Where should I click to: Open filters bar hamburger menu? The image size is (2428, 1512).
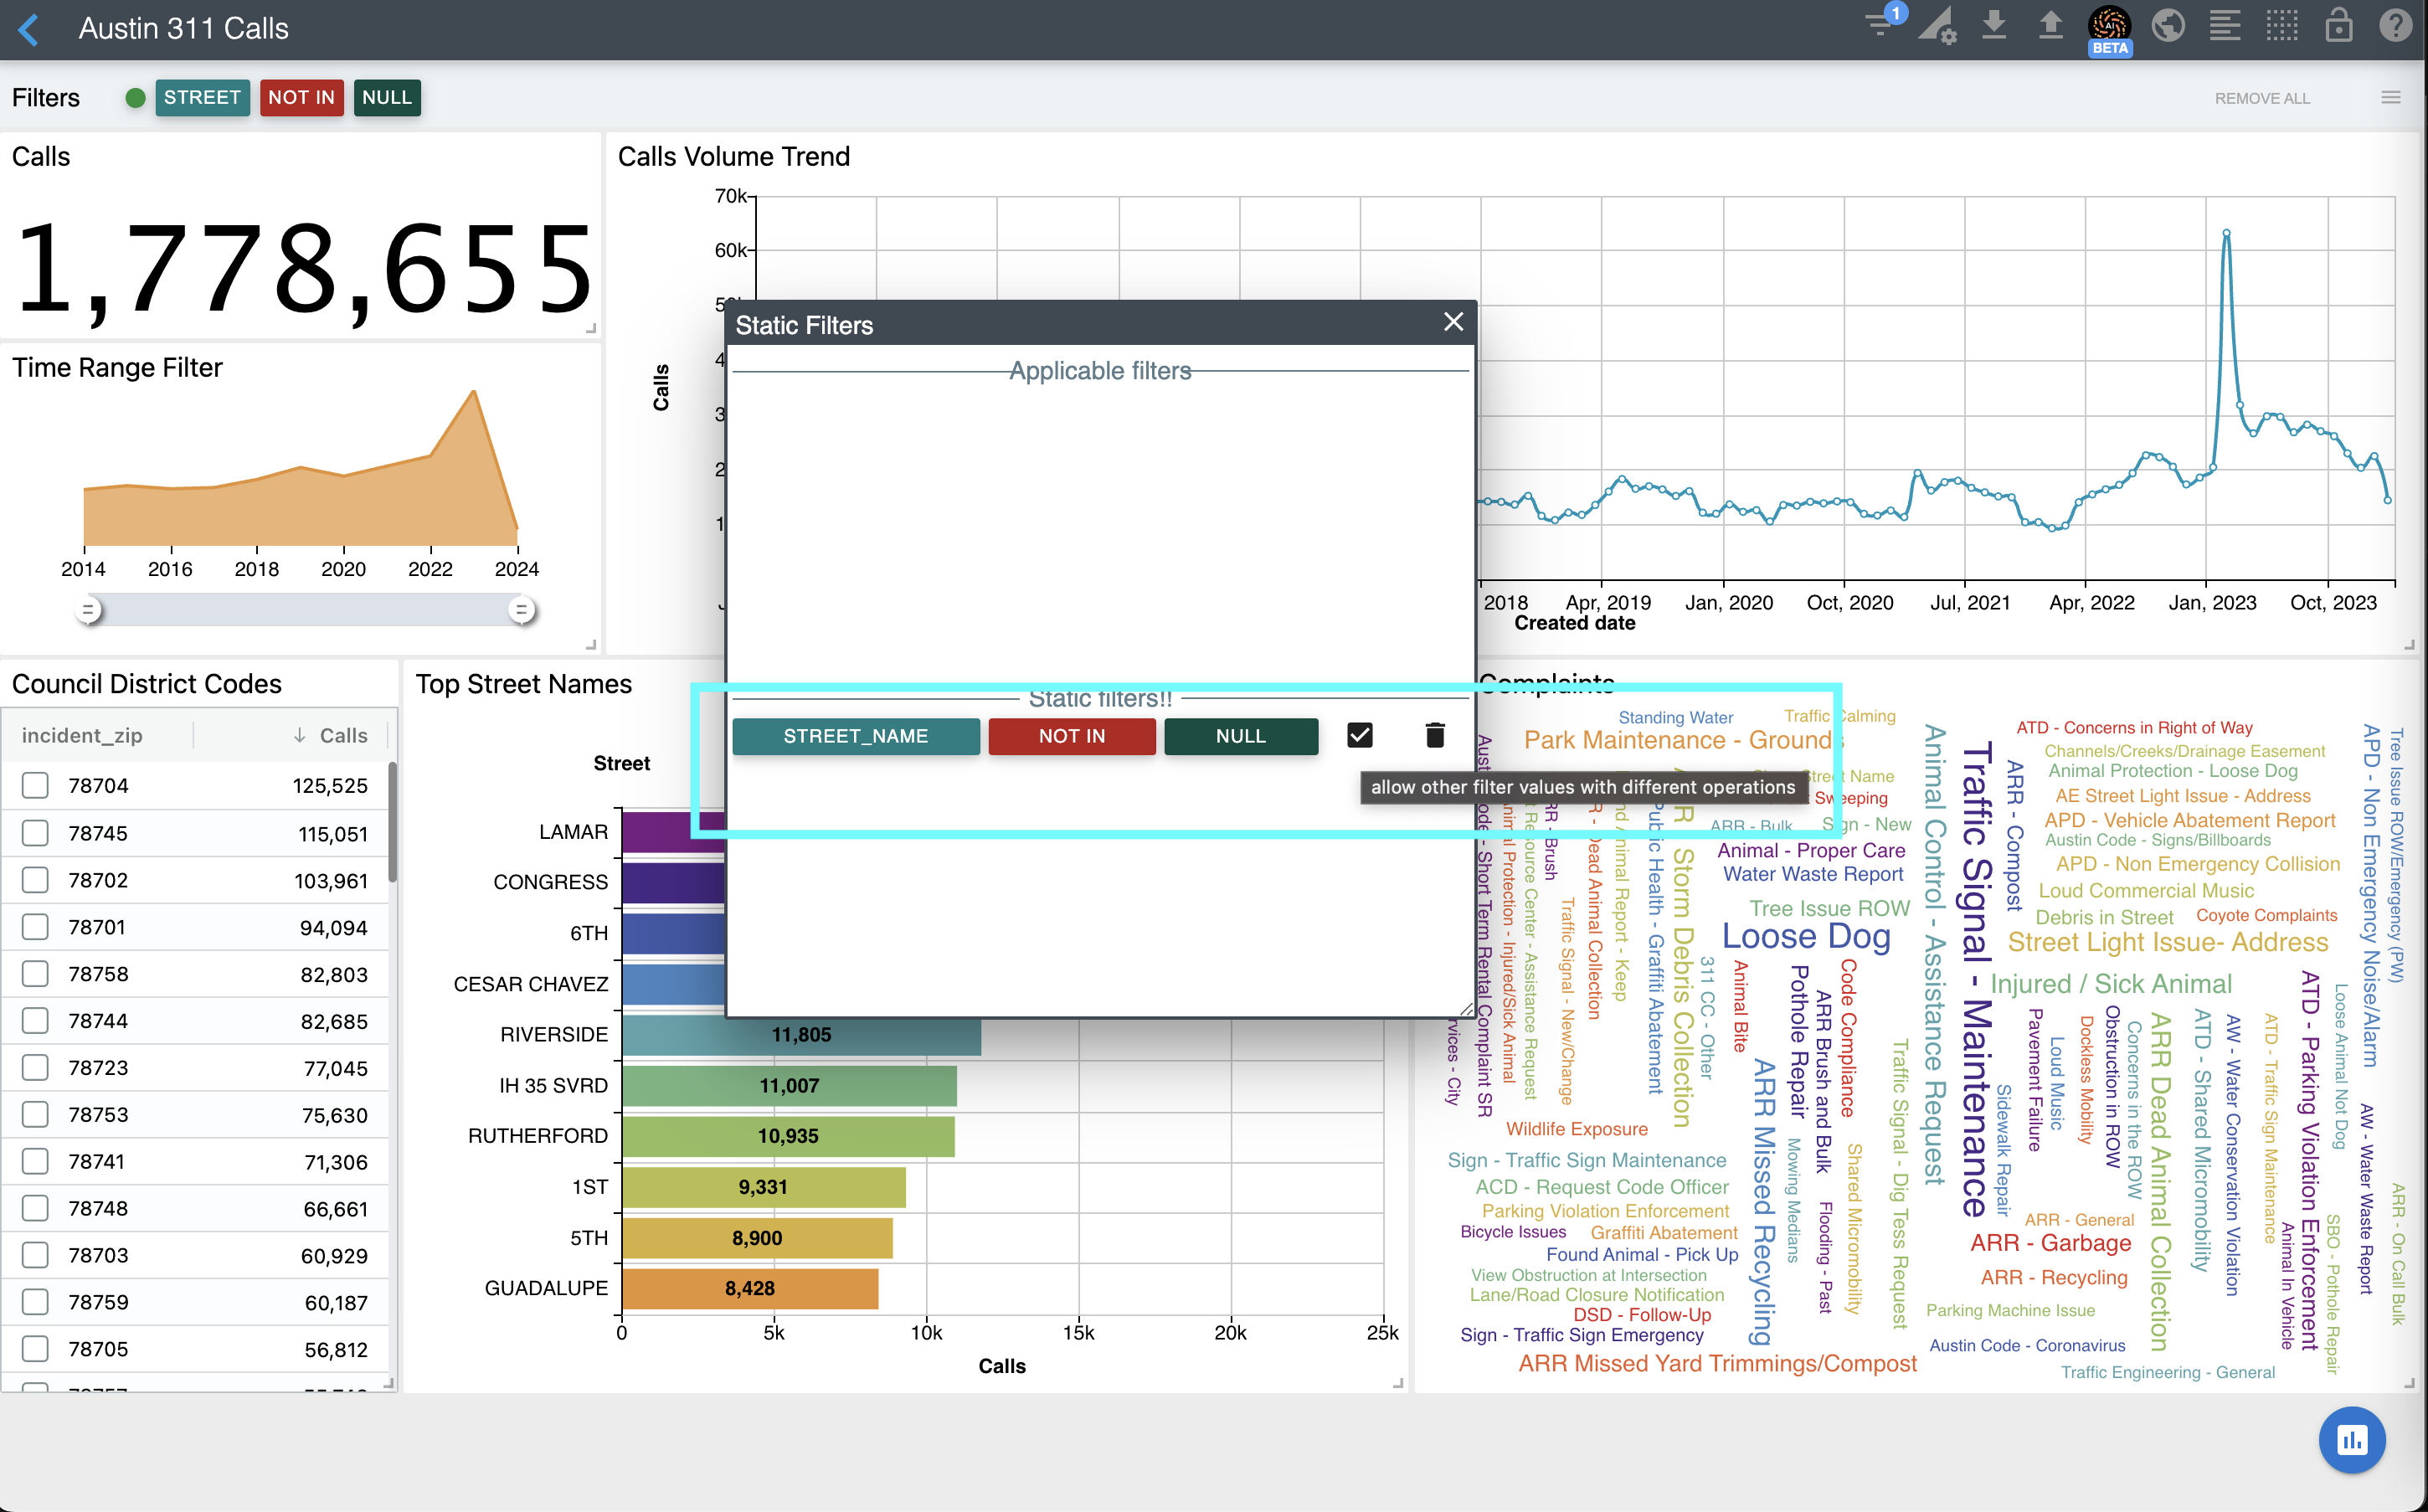coord(2390,97)
